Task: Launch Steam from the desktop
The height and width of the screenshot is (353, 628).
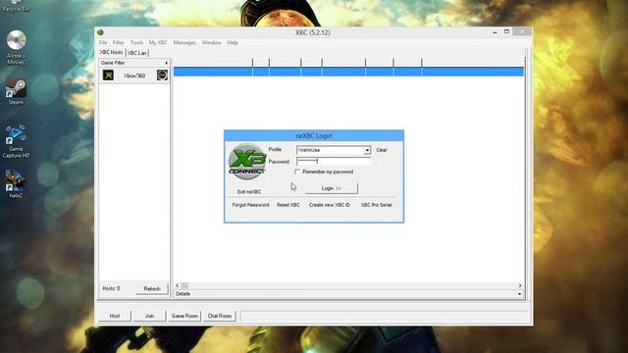Action: click(16, 91)
